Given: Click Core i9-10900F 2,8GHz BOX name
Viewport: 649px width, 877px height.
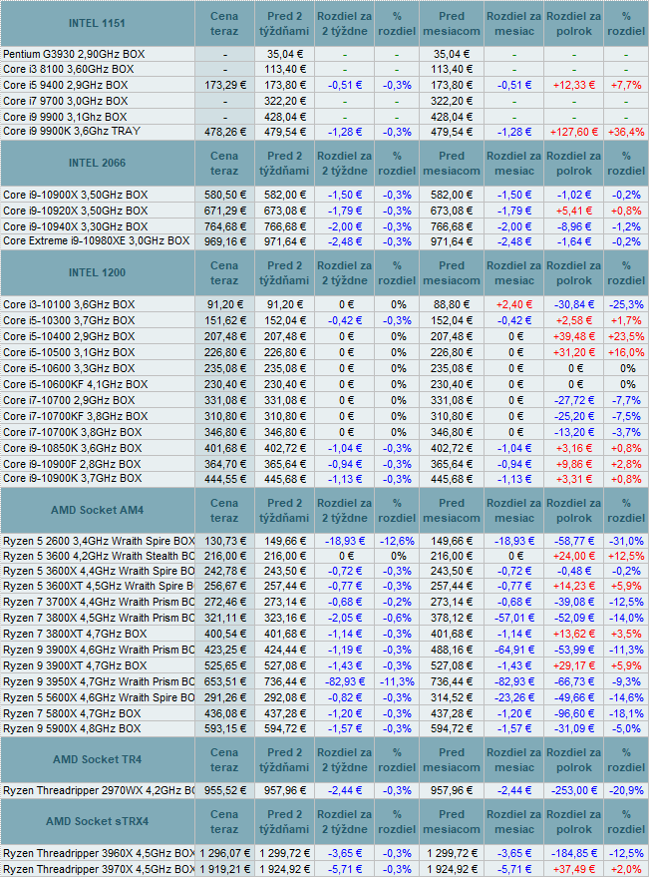Looking at the screenshot, I should click(x=72, y=464).
